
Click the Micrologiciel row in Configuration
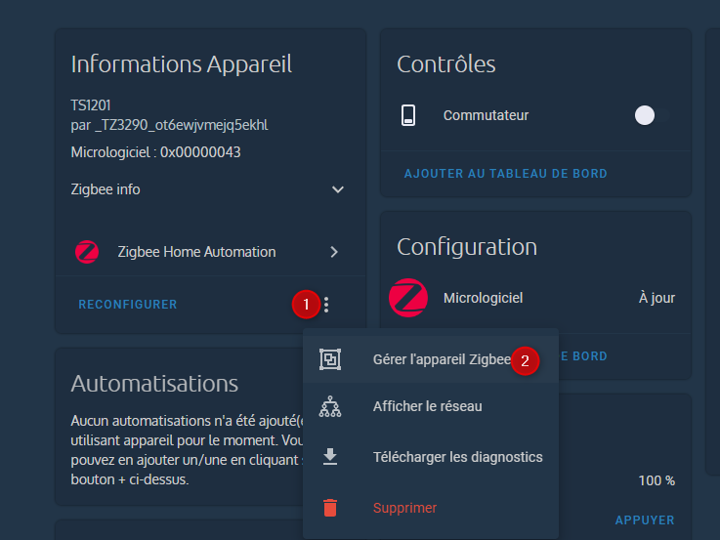536,298
